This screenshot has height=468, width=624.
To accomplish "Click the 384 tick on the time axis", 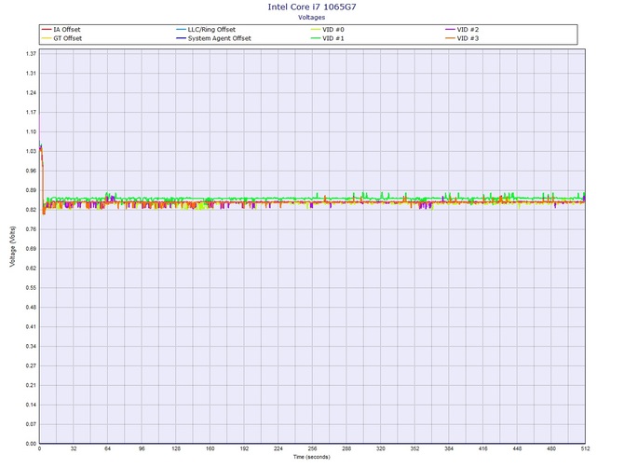I will [449, 448].
